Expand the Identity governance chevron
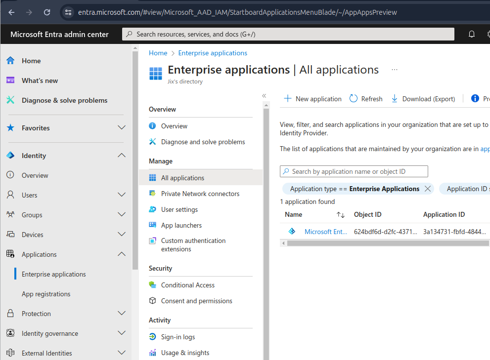Screen dimensions: 490x360 point(122,333)
